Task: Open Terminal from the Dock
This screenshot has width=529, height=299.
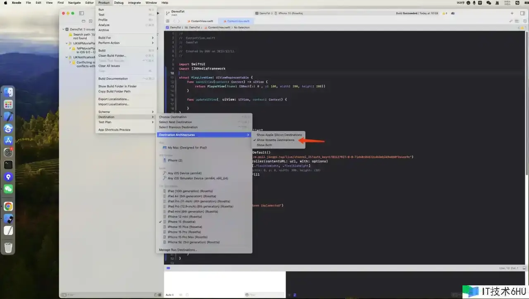Action: coord(8,165)
